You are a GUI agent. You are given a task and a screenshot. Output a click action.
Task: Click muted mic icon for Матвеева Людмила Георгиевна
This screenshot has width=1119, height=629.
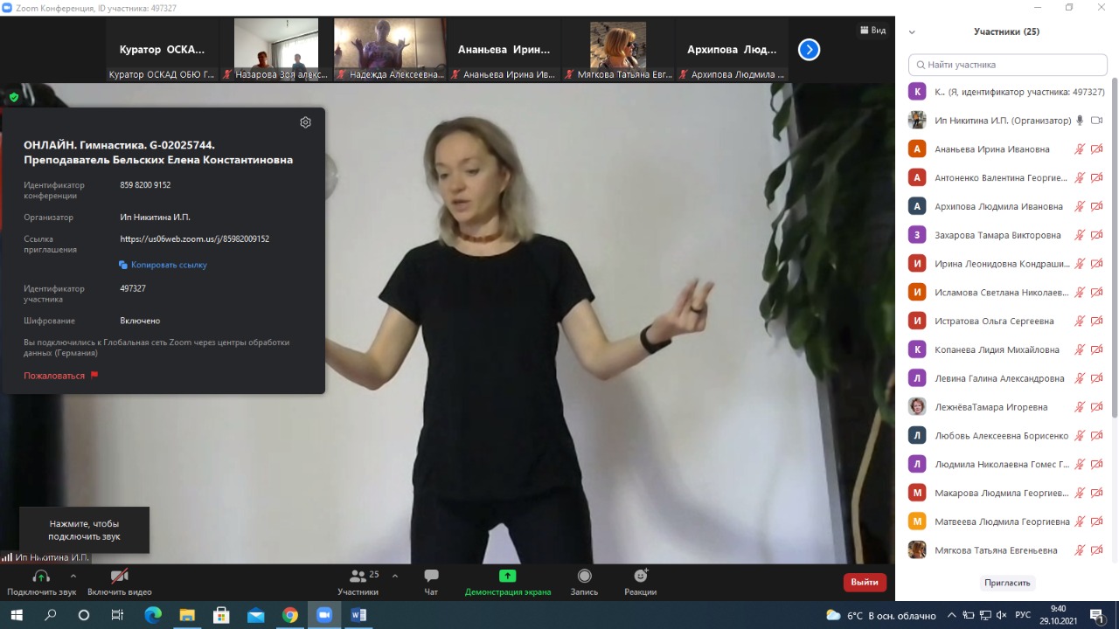(1080, 522)
